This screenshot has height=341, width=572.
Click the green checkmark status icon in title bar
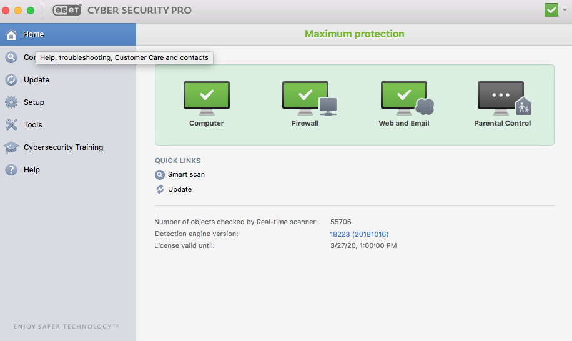coord(551,11)
